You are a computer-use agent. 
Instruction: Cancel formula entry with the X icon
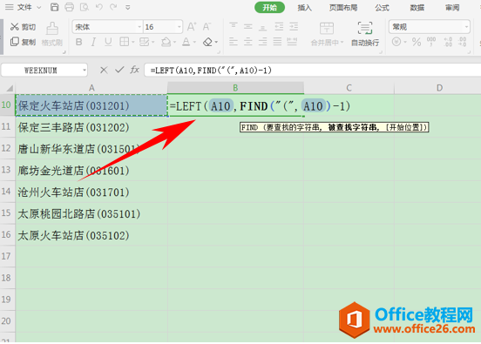click(x=104, y=71)
